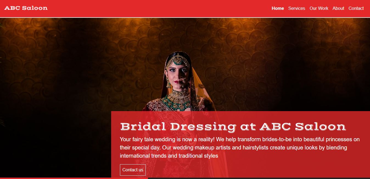
Task: Click the 'international trends and traditional styles' line
Action: pos(169,156)
